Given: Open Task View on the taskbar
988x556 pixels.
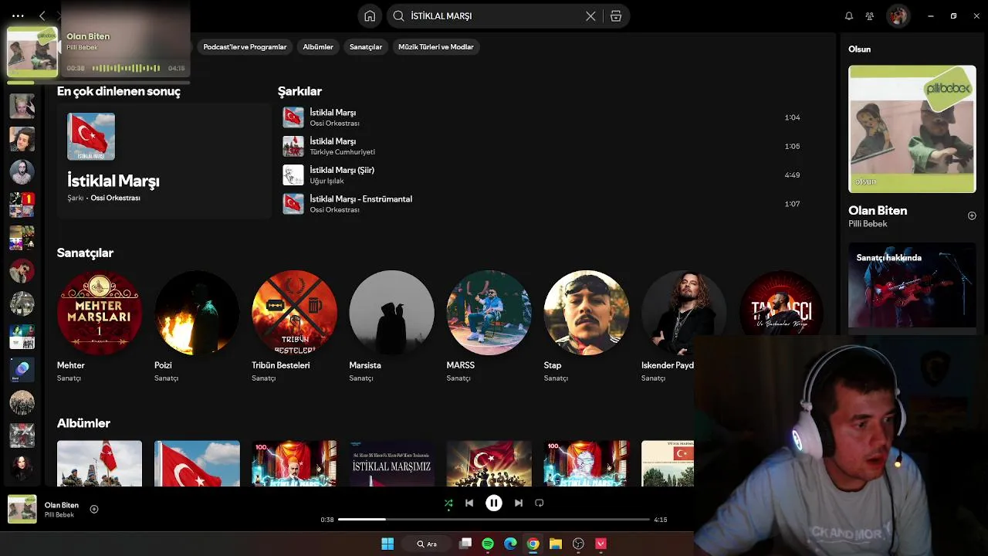Looking at the screenshot, I should coord(465,544).
